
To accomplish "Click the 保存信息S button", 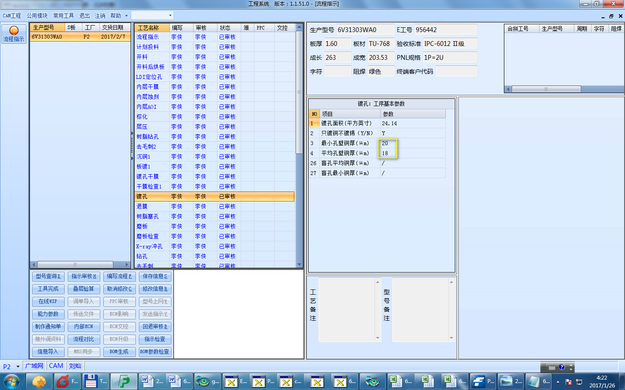I will coord(155,276).
